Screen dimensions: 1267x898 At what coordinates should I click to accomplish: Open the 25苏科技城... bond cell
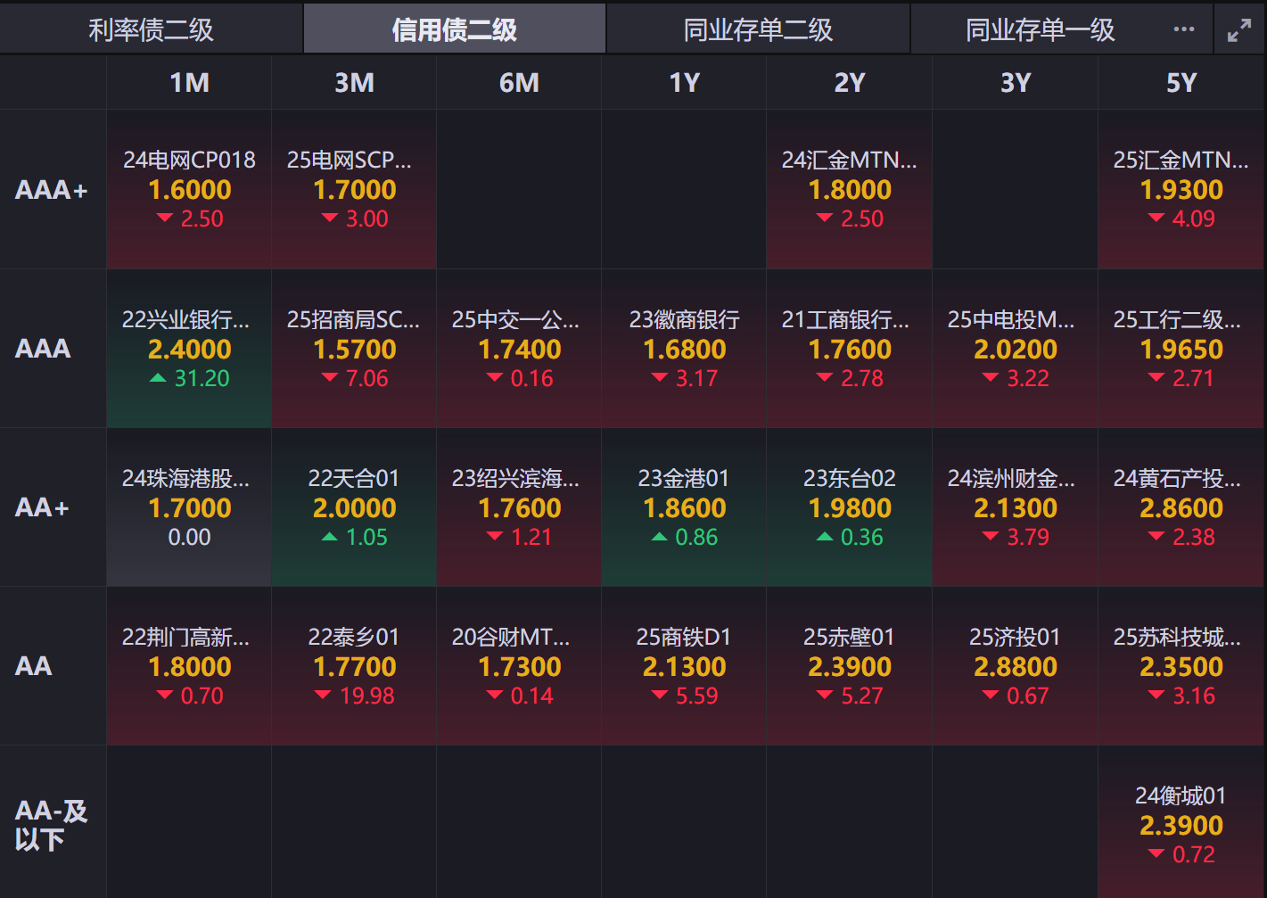[x=1181, y=666]
